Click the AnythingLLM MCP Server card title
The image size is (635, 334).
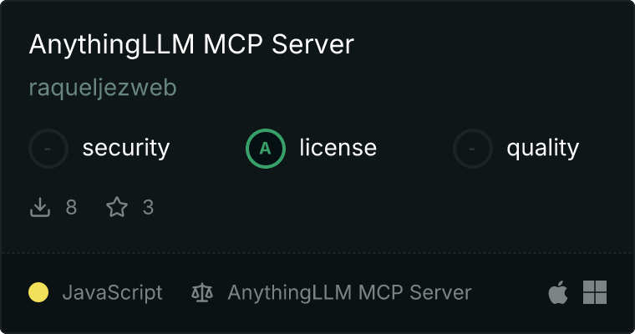click(191, 44)
